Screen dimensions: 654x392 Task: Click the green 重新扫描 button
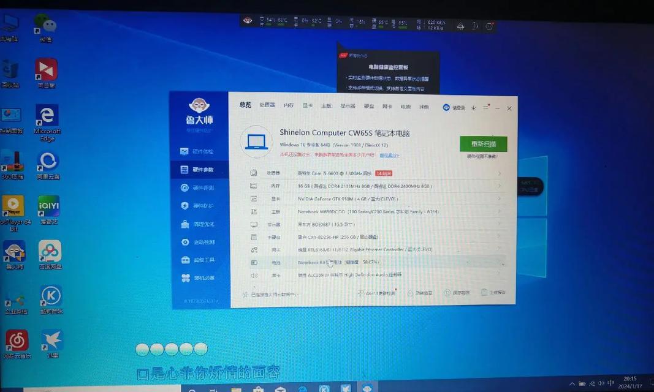click(484, 144)
